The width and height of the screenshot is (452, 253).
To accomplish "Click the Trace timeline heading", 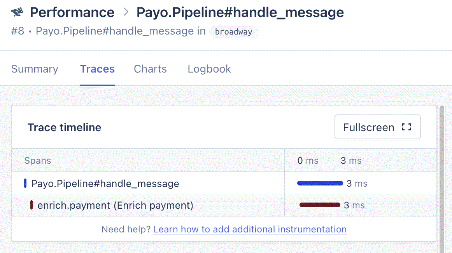I will [64, 127].
